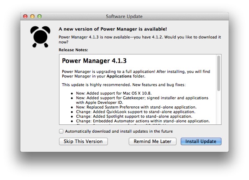
Task: Zoom the window with the green button
Action: click(39, 16)
